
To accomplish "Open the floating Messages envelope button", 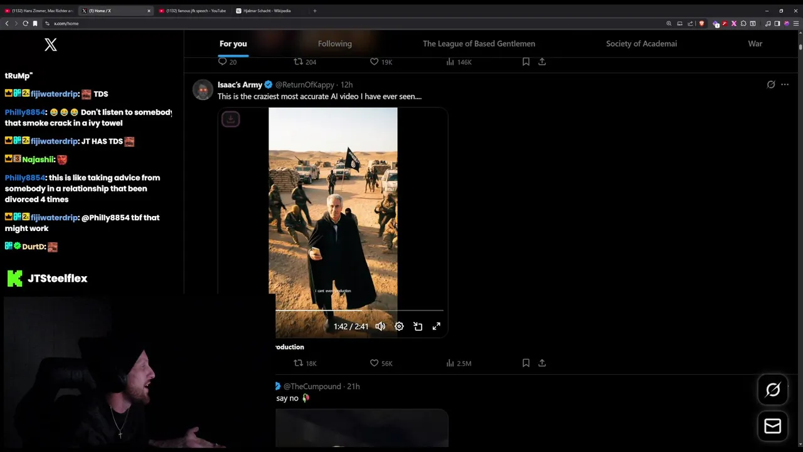I will coord(773,426).
